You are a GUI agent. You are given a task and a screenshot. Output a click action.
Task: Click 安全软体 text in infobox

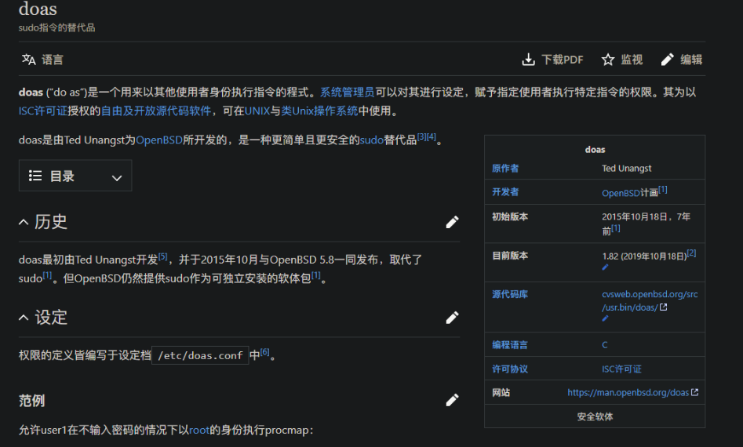point(595,416)
